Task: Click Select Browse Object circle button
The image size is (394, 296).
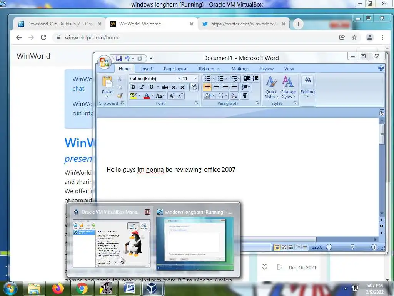Action: (381, 226)
